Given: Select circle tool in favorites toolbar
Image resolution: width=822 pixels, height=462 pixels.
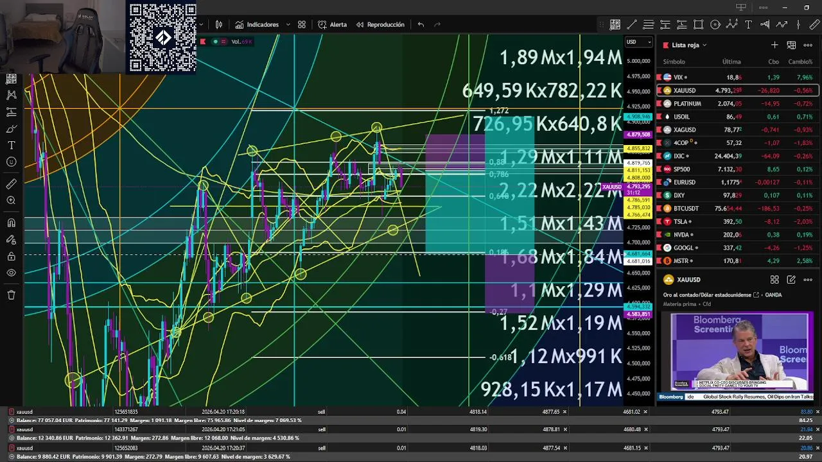Looking at the screenshot, I should click(x=715, y=24).
